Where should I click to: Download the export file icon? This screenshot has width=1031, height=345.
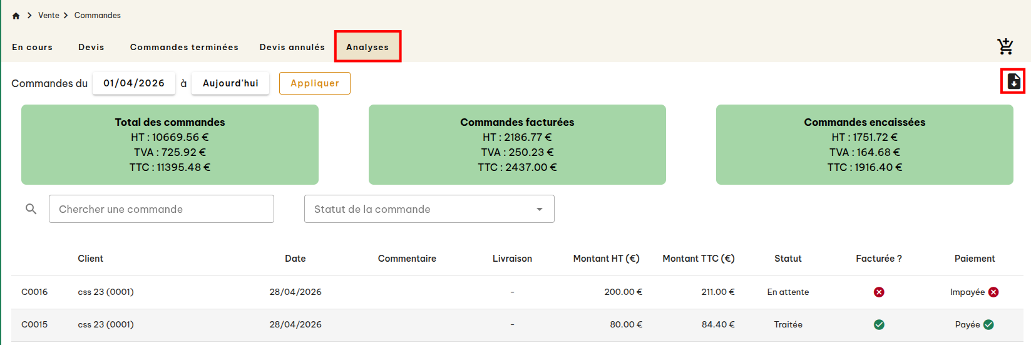tap(1013, 81)
